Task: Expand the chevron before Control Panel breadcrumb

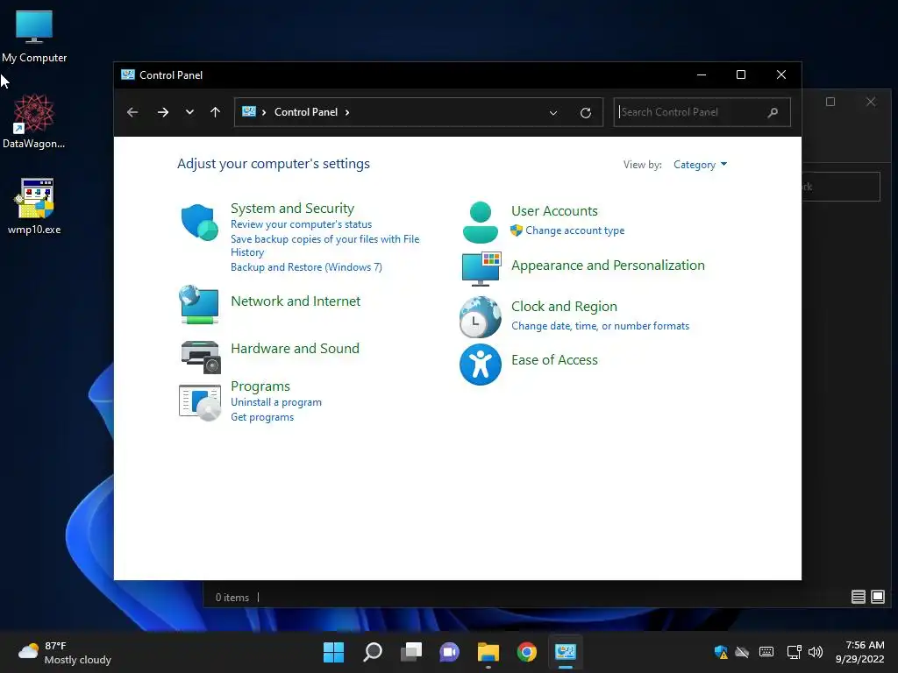Action: (x=264, y=112)
